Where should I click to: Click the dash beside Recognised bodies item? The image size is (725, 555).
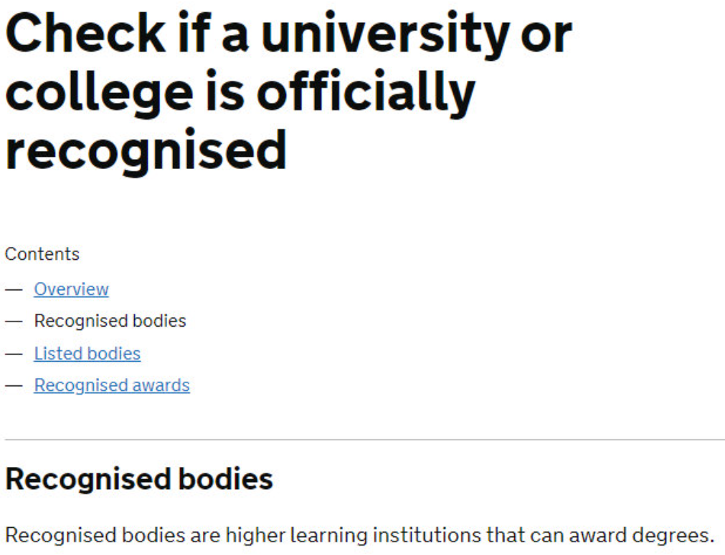tap(14, 321)
